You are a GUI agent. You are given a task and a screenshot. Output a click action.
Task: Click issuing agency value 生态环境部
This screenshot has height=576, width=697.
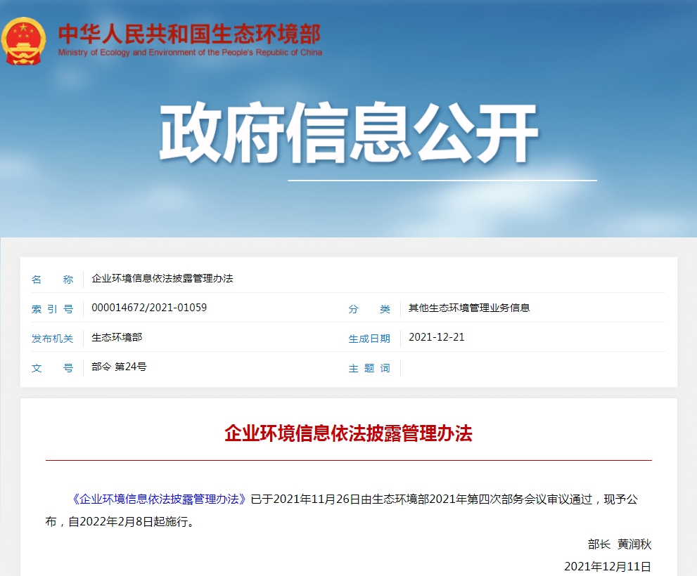117,337
